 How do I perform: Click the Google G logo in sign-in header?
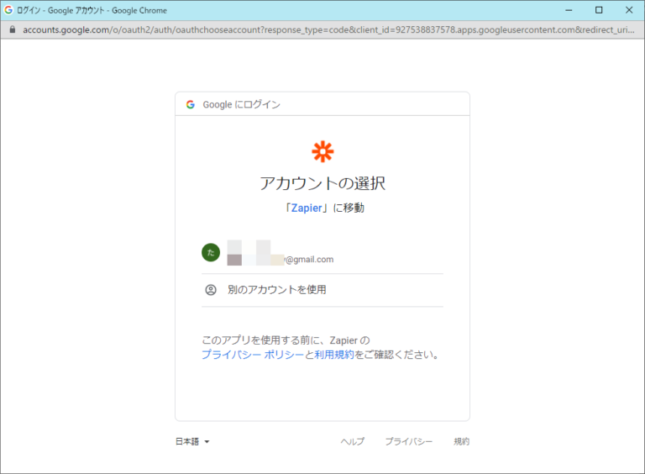tap(191, 104)
